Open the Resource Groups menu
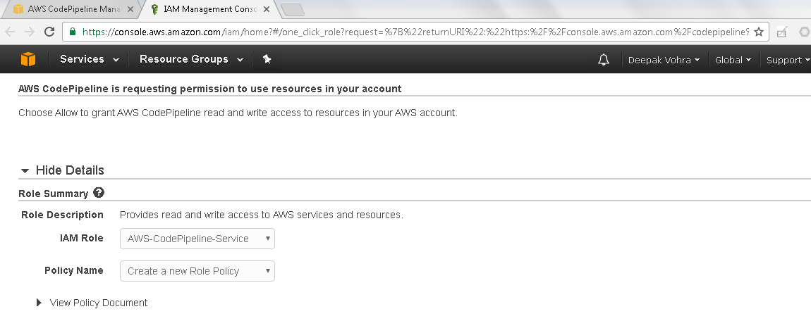 click(191, 59)
